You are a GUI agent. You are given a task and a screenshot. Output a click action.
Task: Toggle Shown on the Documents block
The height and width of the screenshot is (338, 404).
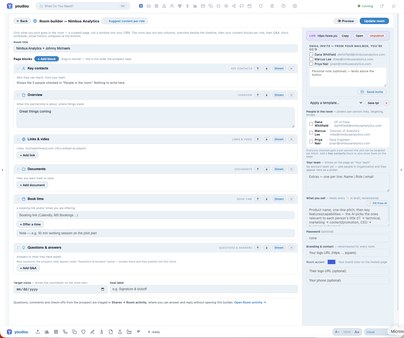click(x=279, y=169)
